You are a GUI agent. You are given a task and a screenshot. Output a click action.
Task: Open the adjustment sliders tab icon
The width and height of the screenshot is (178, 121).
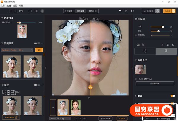pos(145,51)
